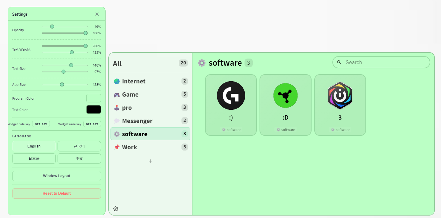
Task: Click the software tag under tile 3
Action: coord(340,130)
